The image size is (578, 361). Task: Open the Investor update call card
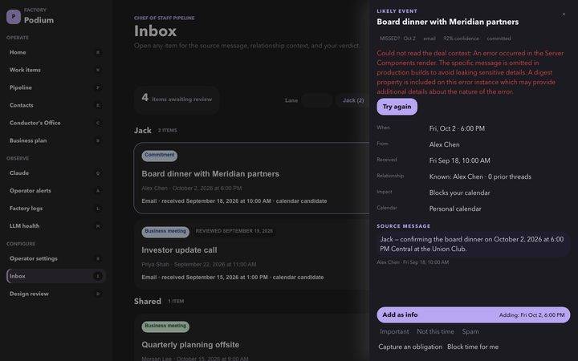coord(252,254)
